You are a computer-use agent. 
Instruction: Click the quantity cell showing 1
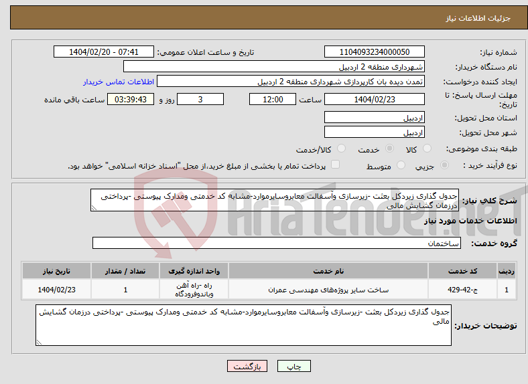pyautogui.click(x=125, y=290)
